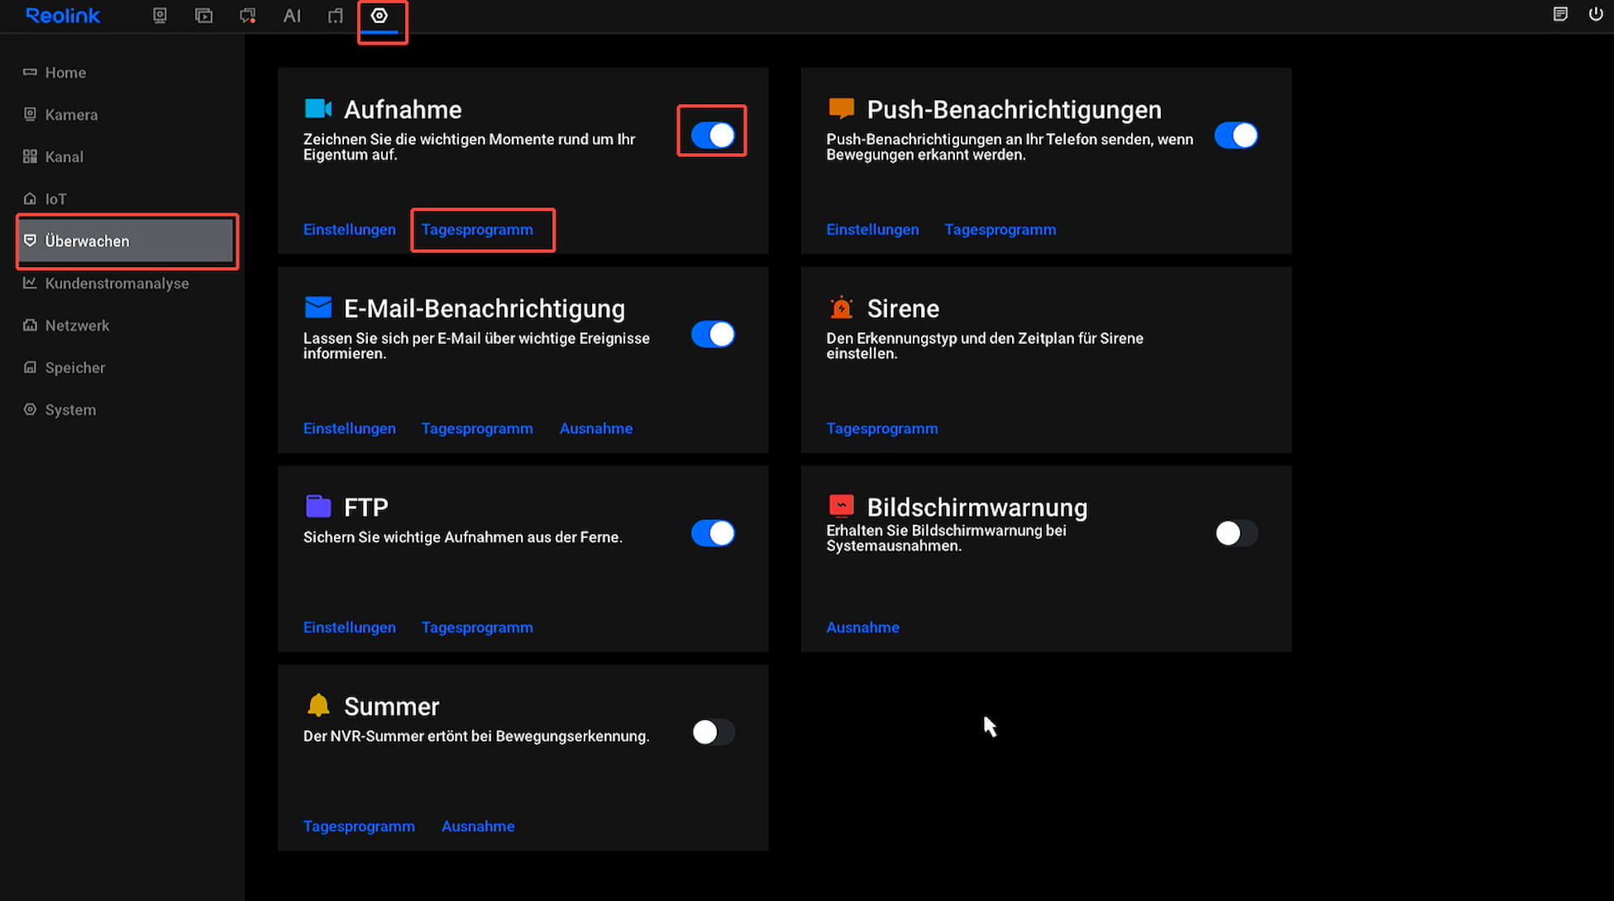The image size is (1614, 901).
Task: Open Tagesprogramm under E-Mail-Benachrichtigung
Action: (x=477, y=429)
